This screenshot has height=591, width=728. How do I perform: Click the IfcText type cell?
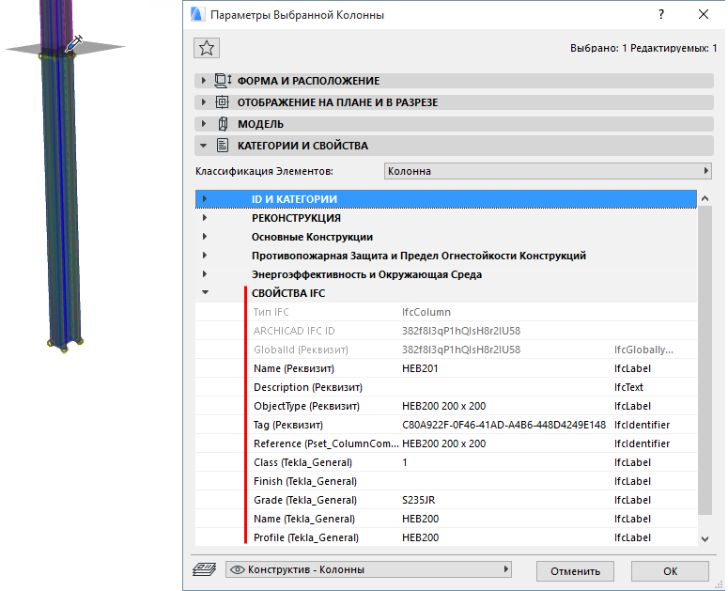tap(628, 387)
